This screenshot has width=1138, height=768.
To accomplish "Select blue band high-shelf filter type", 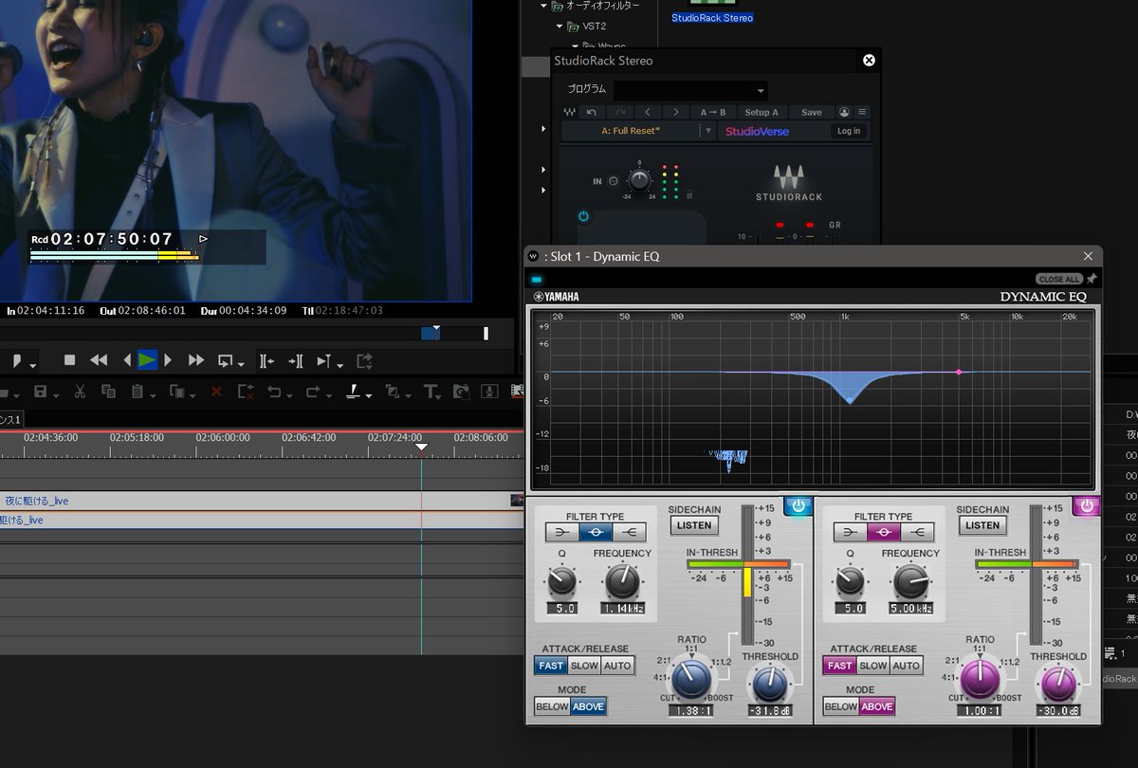I will (631, 533).
